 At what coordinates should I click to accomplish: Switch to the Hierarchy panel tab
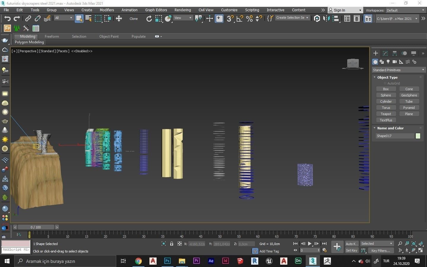point(395,53)
